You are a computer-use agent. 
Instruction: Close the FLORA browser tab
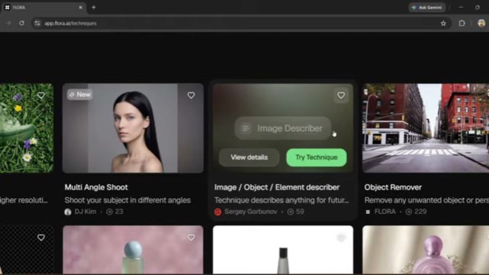pos(80,7)
